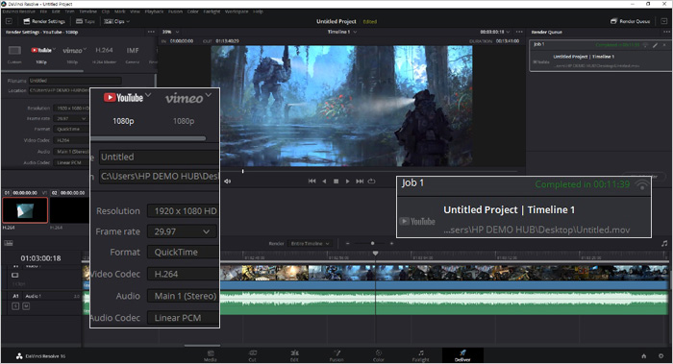Go to the Color page

[379, 355]
